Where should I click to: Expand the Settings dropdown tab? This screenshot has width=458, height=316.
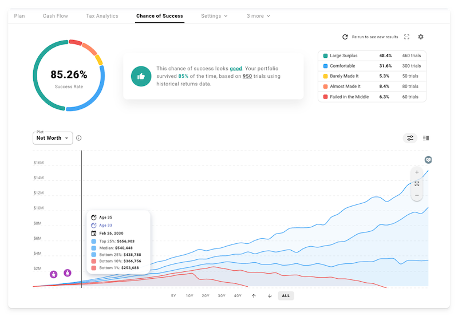214,16
